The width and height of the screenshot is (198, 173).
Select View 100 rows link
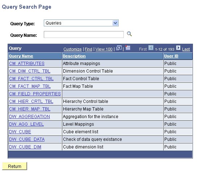pos(104,49)
